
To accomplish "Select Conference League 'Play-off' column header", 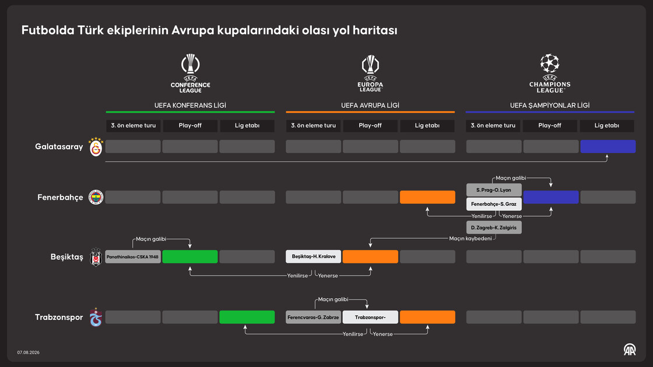I will (x=190, y=126).
